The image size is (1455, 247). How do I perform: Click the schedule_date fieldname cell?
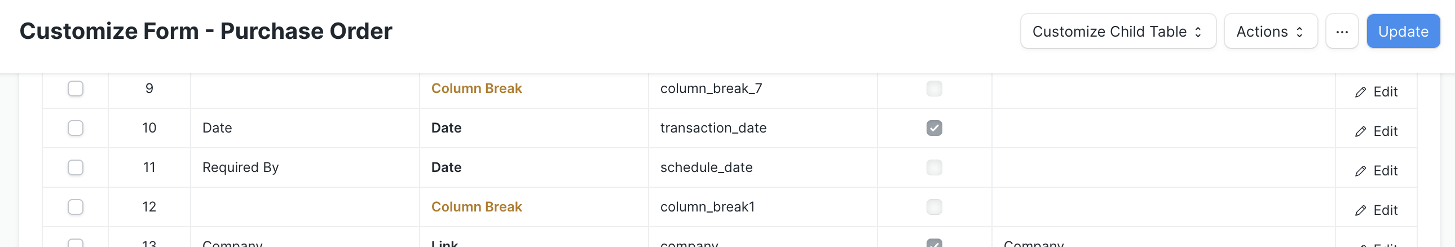(762, 168)
